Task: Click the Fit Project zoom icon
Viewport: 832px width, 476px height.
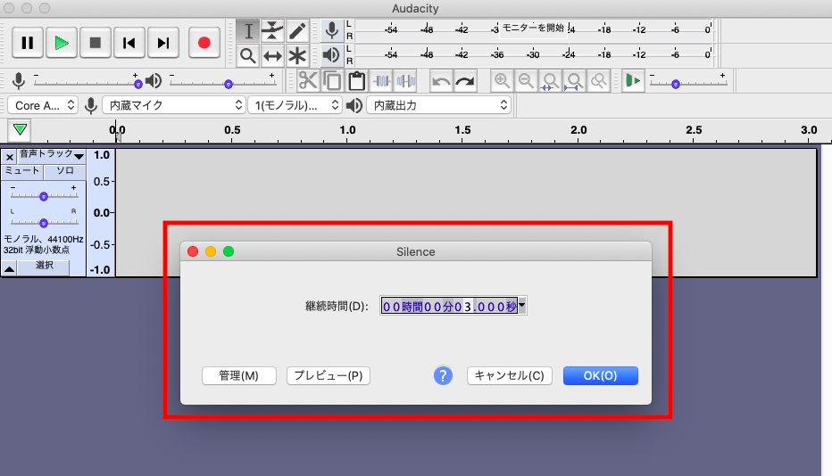Action: pos(574,81)
